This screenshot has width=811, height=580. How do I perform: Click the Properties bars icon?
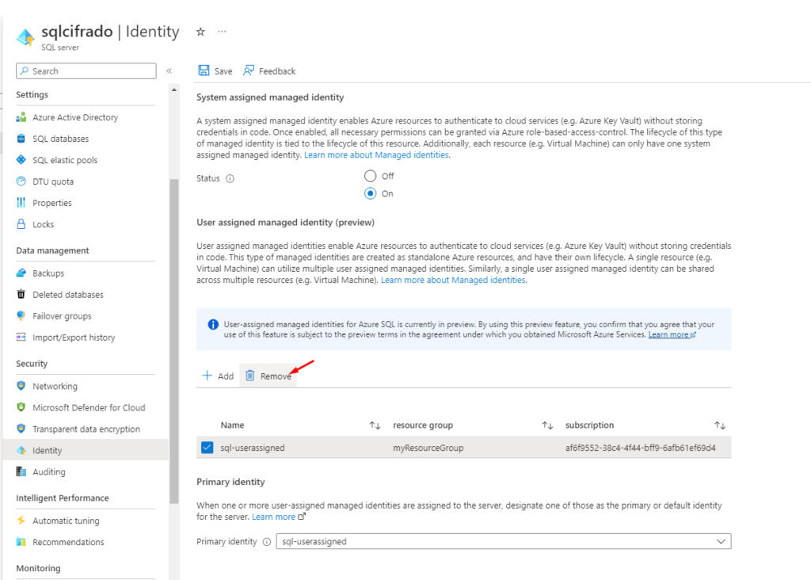click(21, 202)
